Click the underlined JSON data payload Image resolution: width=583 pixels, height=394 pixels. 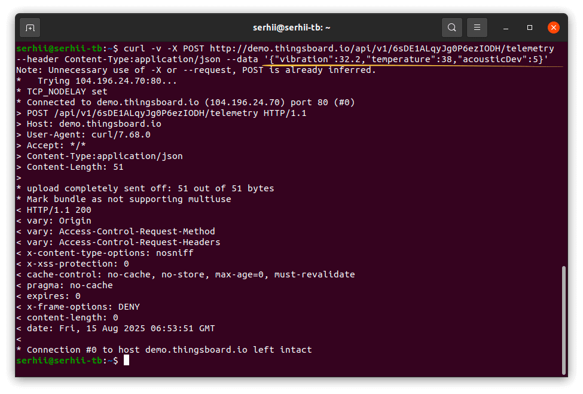pos(406,59)
